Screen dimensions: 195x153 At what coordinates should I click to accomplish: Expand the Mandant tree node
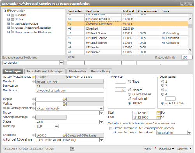9,15
